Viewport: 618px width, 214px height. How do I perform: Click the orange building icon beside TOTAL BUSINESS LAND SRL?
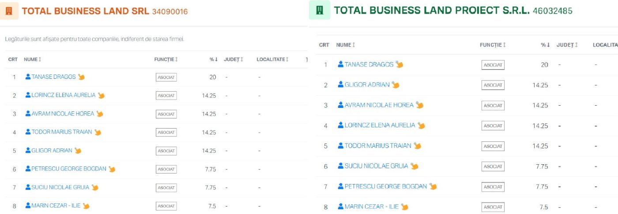click(x=9, y=11)
